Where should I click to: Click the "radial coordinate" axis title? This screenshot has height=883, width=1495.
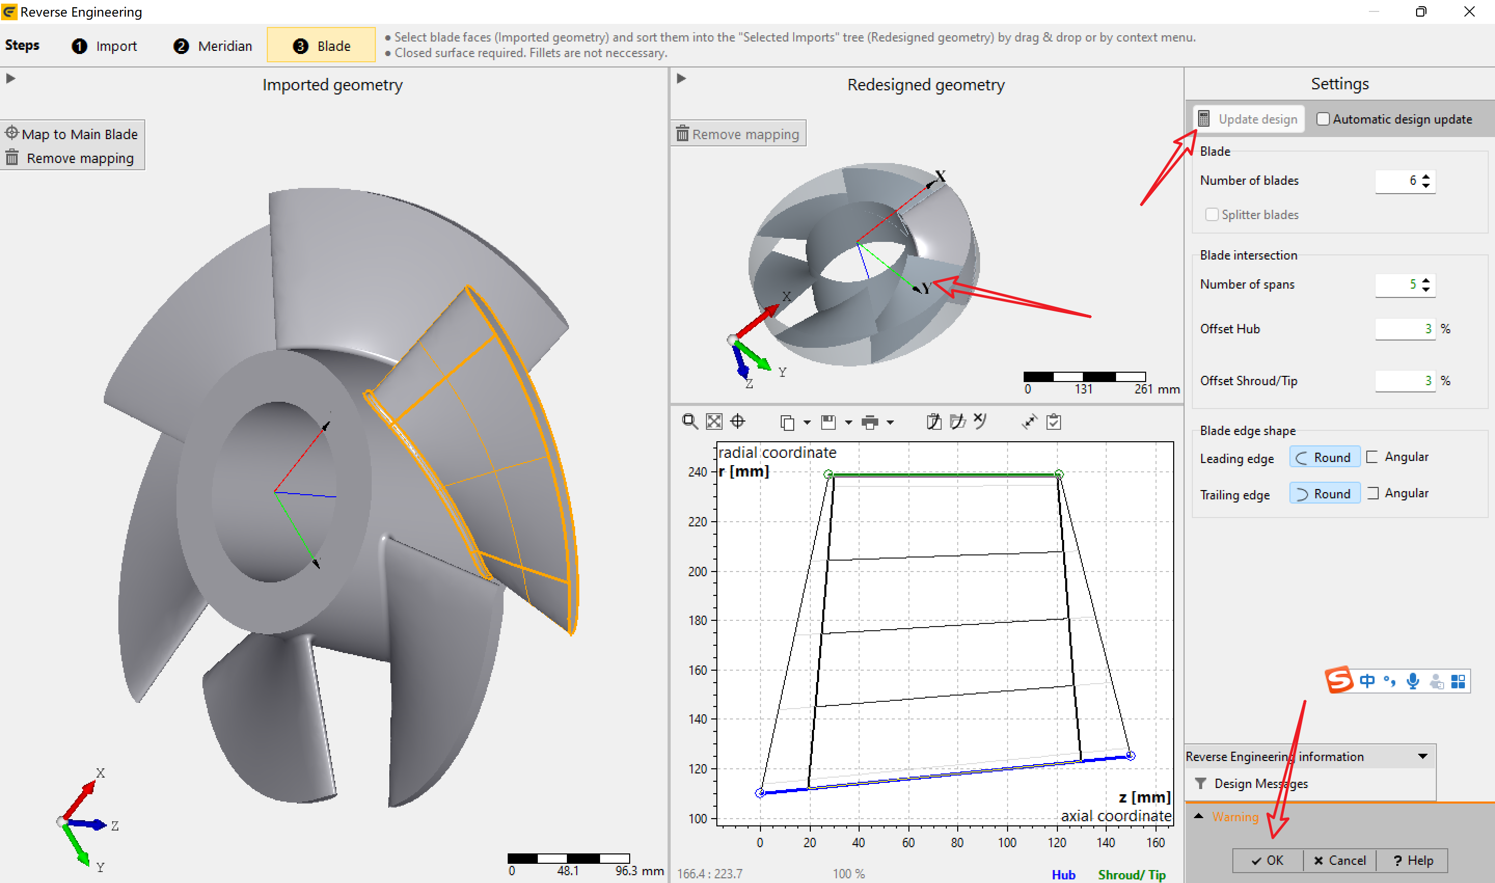[777, 452]
